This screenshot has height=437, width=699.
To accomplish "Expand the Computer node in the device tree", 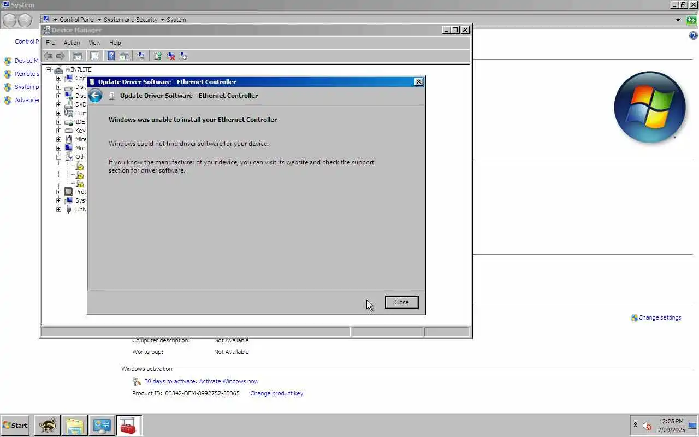I will (58, 78).
